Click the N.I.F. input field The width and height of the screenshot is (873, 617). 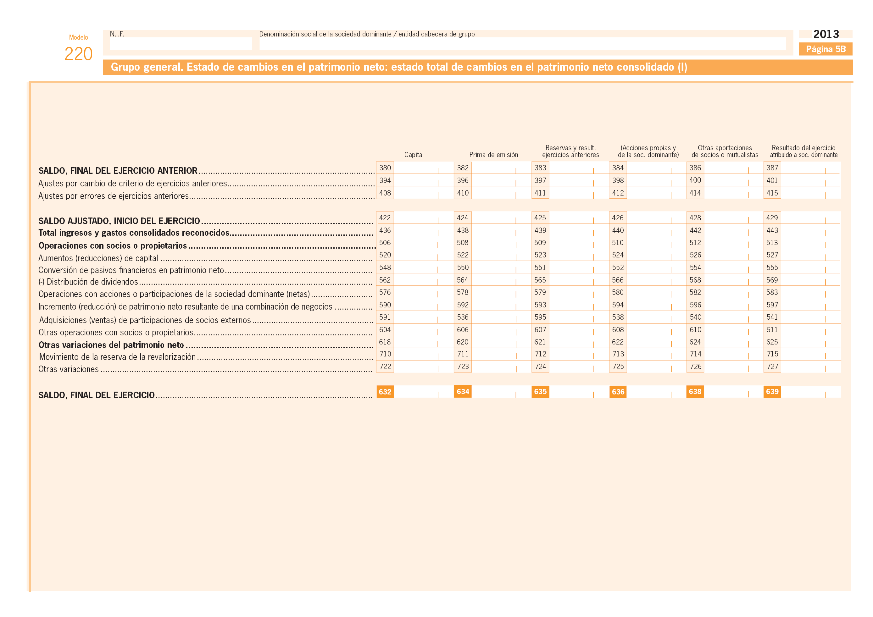(x=181, y=43)
